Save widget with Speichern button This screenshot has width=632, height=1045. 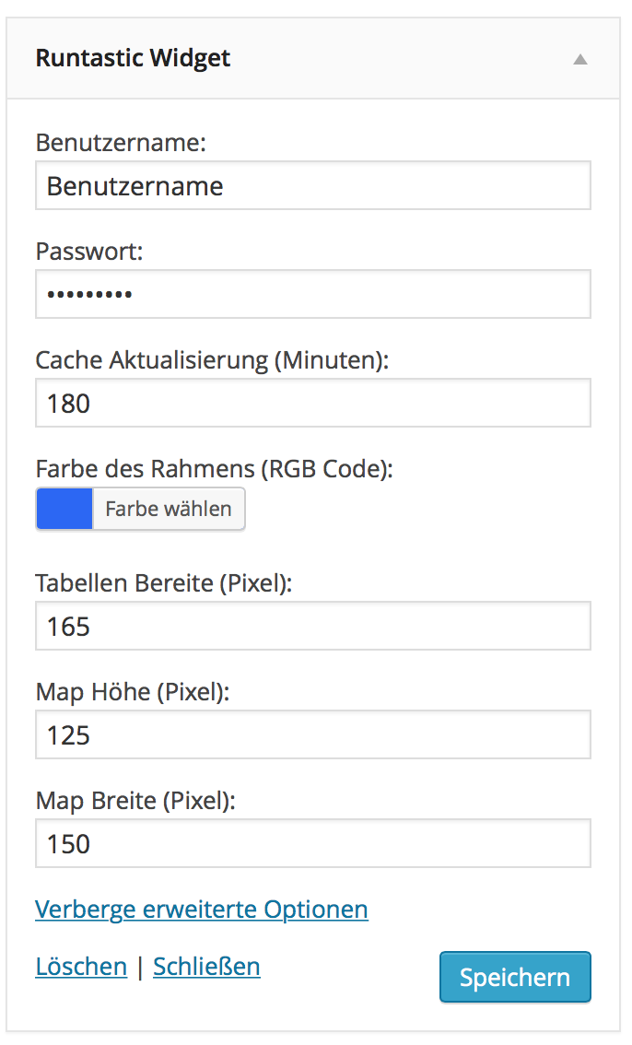(x=515, y=977)
